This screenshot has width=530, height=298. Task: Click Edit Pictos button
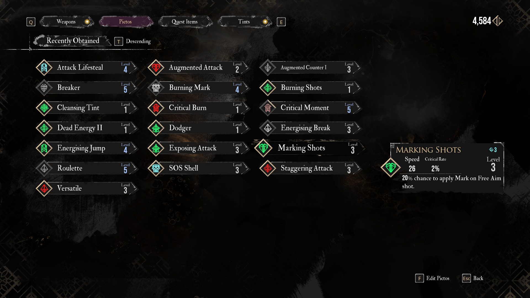click(x=432, y=278)
